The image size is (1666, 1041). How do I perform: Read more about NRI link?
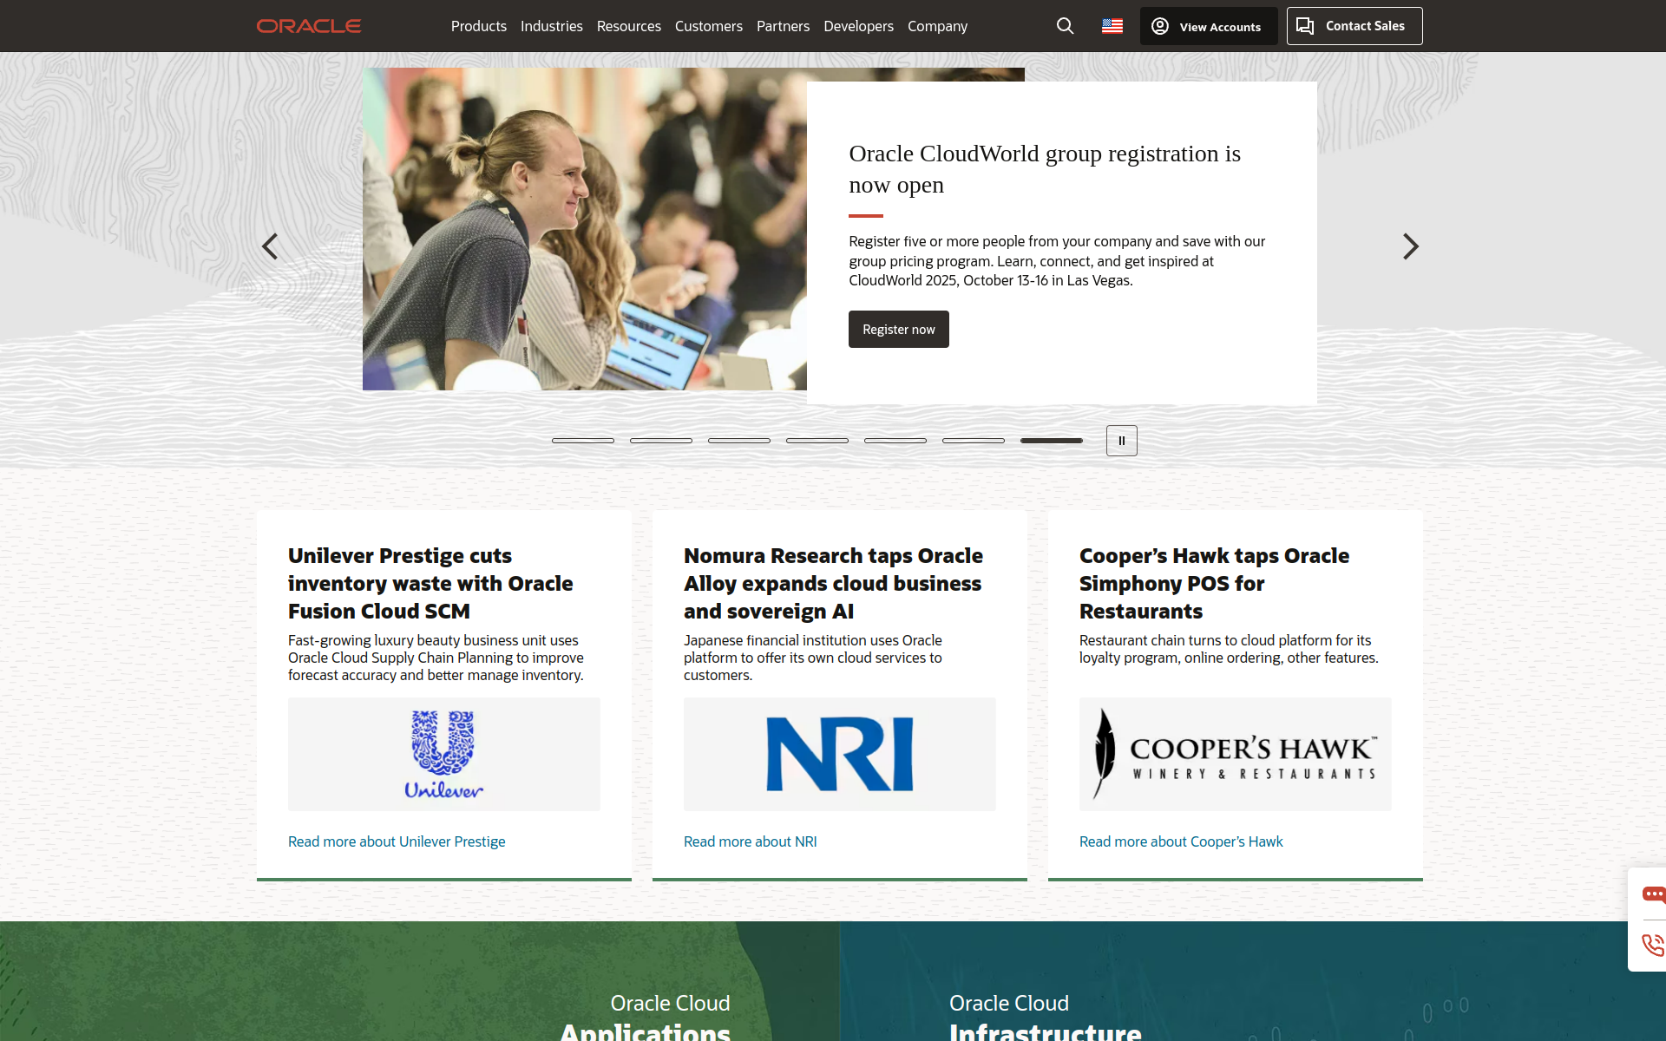(x=751, y=841)
